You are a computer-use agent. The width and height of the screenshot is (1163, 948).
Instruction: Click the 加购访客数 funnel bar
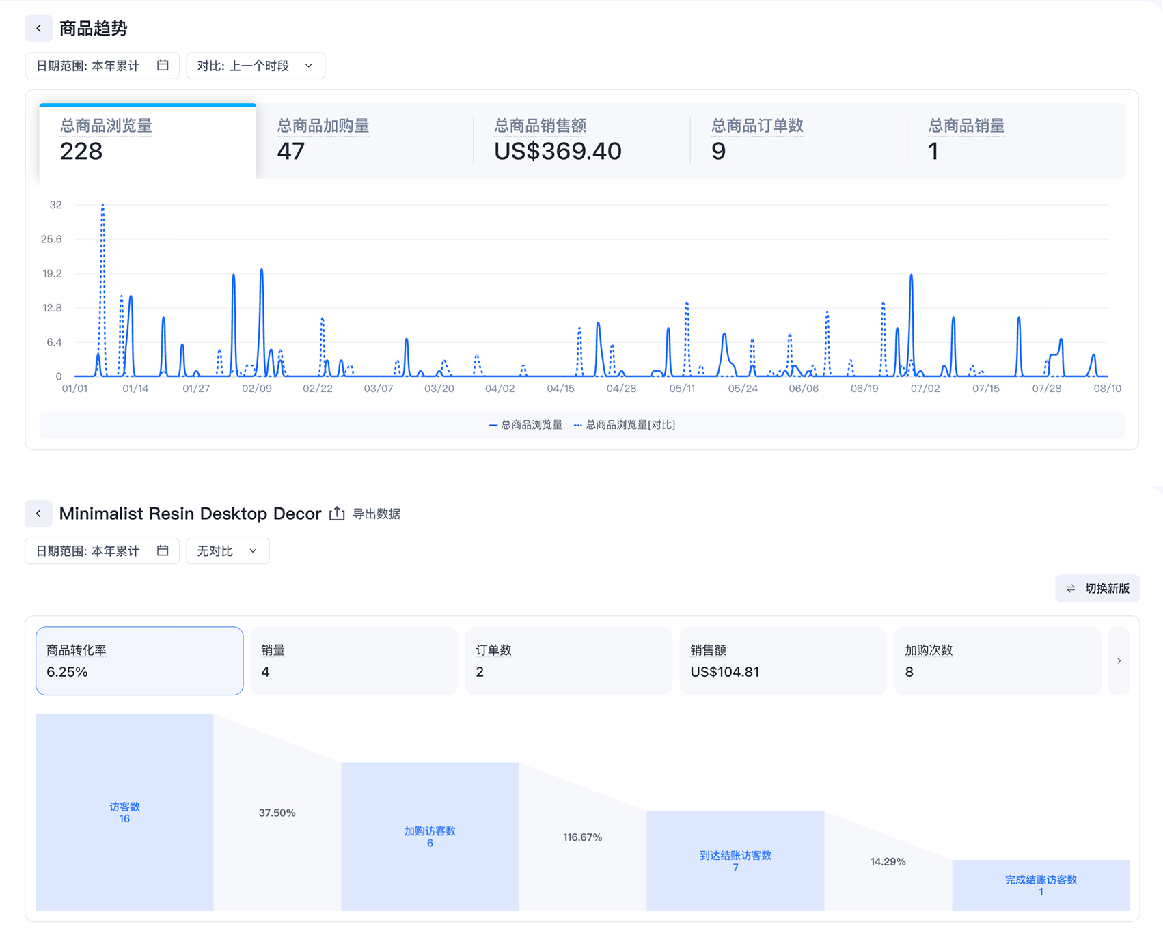point(430,837)
